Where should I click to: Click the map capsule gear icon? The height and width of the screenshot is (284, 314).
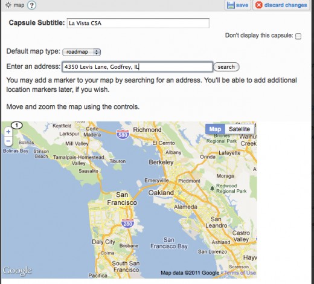point(8,5)
